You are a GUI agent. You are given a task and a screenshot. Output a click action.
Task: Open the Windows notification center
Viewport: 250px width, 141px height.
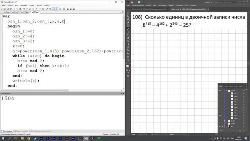coord(246,138)
